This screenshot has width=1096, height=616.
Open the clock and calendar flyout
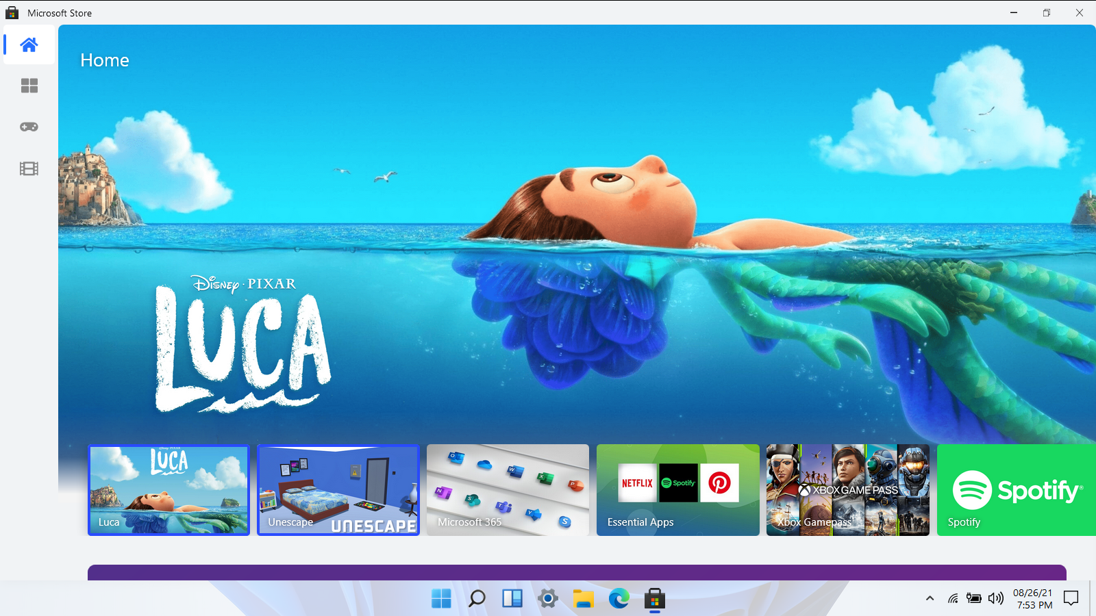pos(1032,598)
